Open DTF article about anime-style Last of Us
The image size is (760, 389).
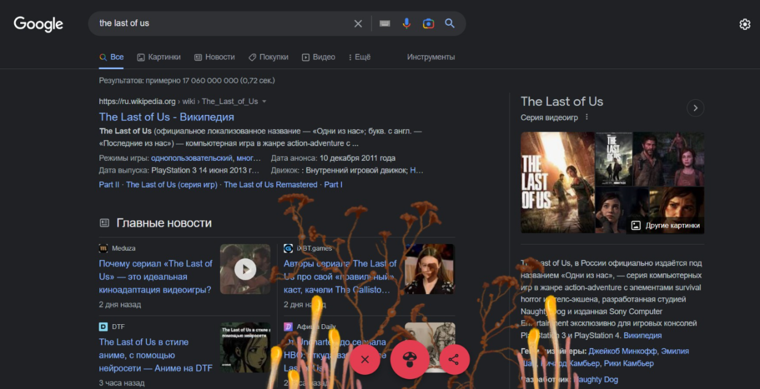pyautogui.click(x=156, y=355)
